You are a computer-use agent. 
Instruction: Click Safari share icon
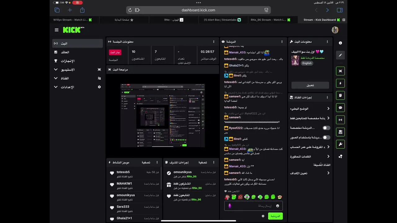(82, 10)
